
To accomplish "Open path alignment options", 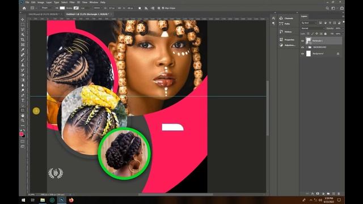I will click(146, 8).
